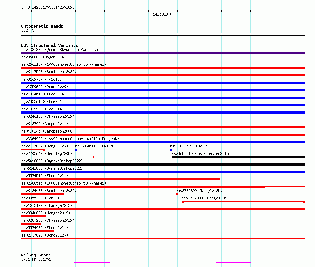Select nsv5416620 (ByrskaBishop2022) label

click(x=52, y=161)
